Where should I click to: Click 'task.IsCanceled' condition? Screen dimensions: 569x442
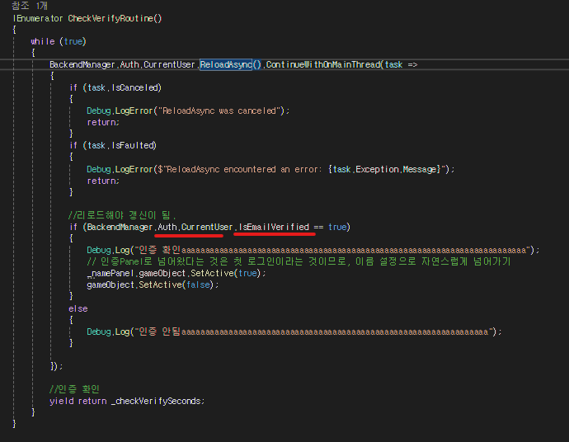point(123,87)
